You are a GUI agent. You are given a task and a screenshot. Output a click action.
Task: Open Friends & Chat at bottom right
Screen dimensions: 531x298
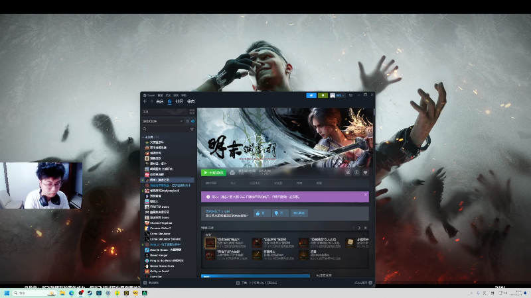tap(363, 283)
